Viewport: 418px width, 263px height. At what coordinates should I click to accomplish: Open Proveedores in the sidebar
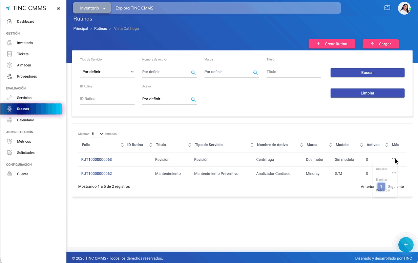tap(27, 76)
